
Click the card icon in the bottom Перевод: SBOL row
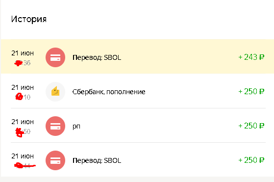tap(55, 160)
